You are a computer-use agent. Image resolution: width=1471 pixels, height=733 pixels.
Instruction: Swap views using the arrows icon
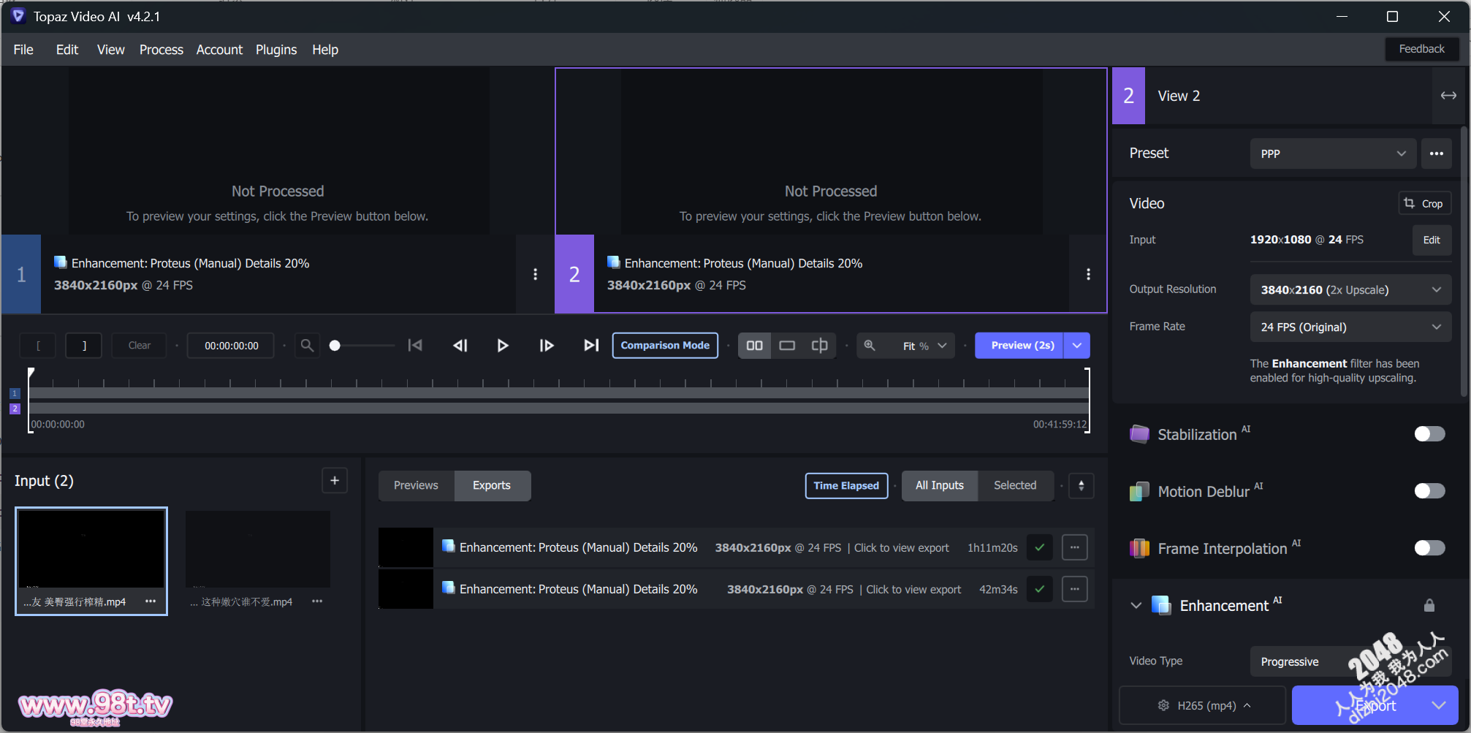click(x=1448, y=96)
